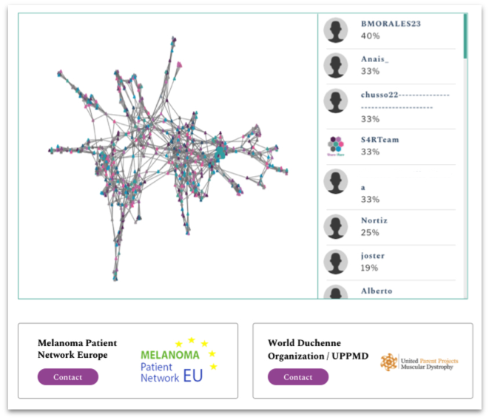Click the avatar of user "a"
Screen dimensions: 489x420
click(336, 181)
